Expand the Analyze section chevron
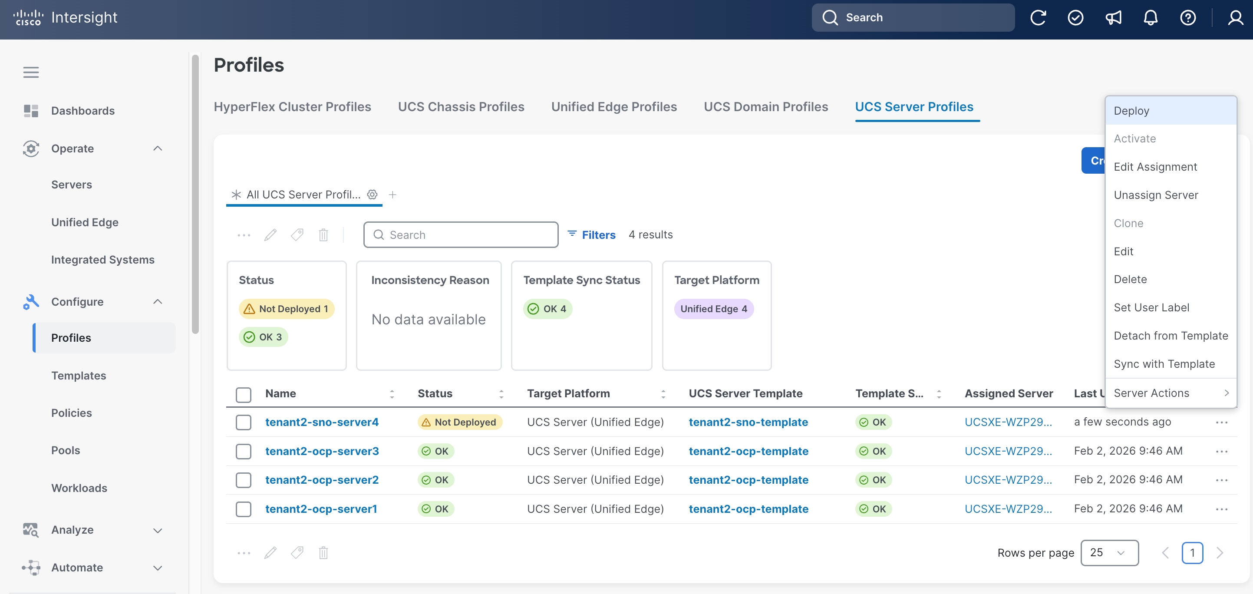 [x=158, y=530]
